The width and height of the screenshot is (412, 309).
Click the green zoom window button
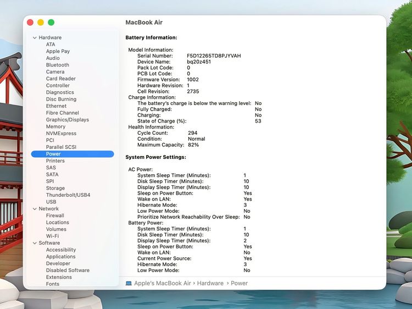click(51, 23)
